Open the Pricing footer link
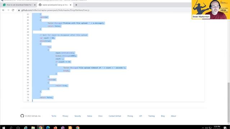Viewport: 230px width, 129px height. 130,116
